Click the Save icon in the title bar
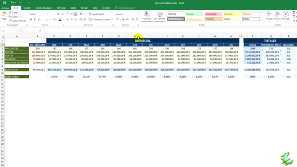297x167 pixels. coord(5,3)
